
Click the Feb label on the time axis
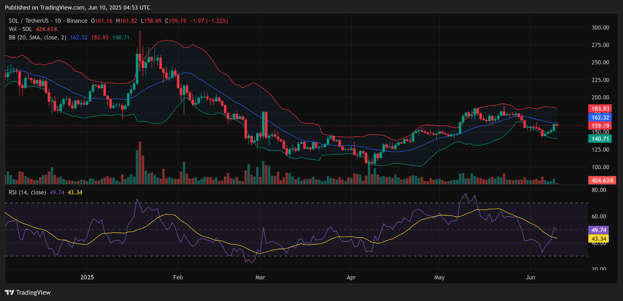click(x=178, y=277)
